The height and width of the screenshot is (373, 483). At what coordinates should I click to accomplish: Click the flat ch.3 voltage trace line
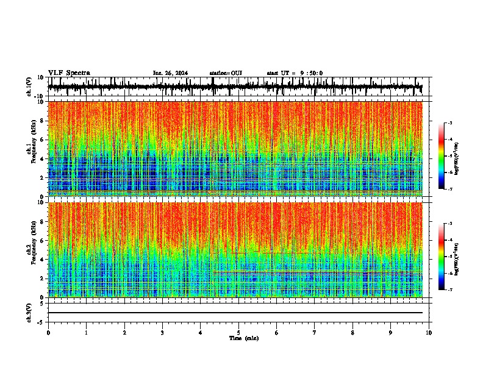235,313
